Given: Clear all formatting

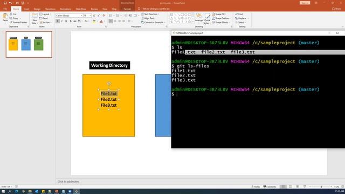Looking at the screenshot, I should click(104, 16).
